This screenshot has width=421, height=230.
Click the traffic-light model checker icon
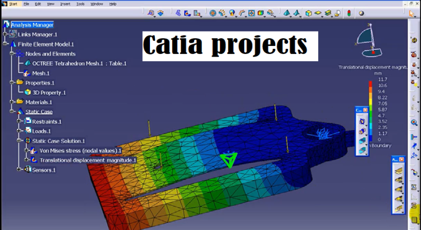tap(349, 13)
